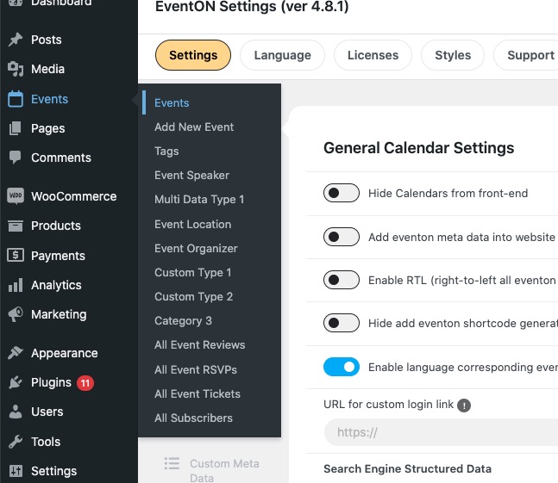Click the Custom Meta Data list icon

(172, 463)
